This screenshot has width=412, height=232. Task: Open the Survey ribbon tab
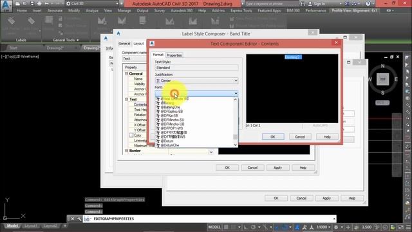160,10
